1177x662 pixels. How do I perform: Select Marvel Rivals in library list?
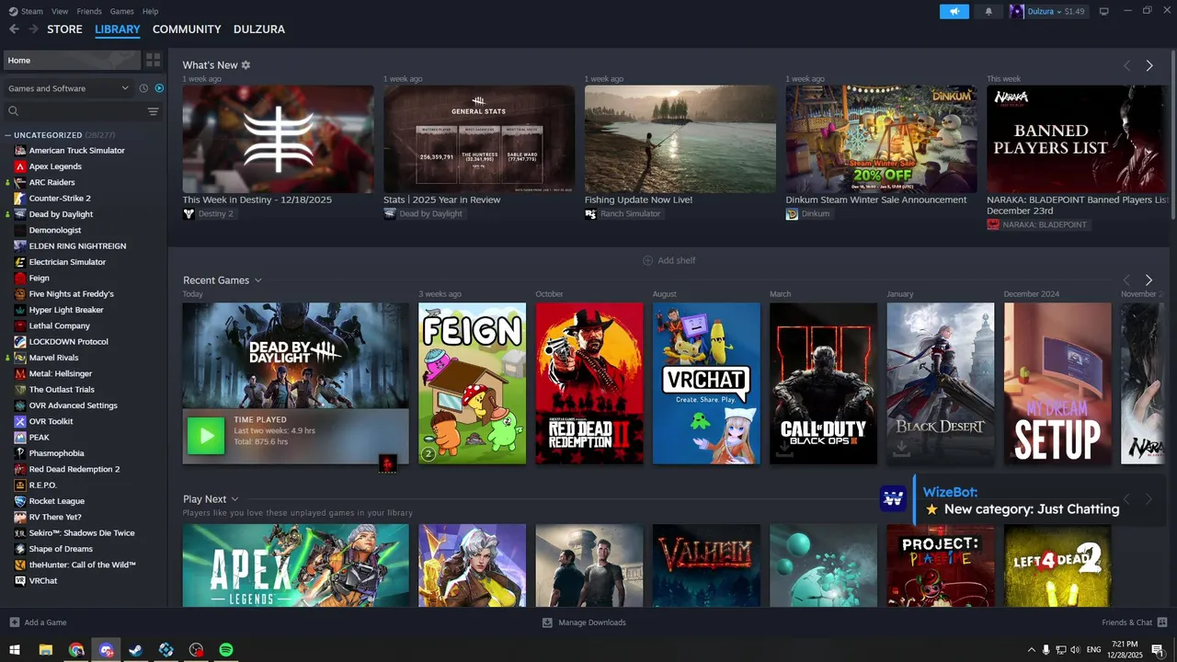point(53,358)
